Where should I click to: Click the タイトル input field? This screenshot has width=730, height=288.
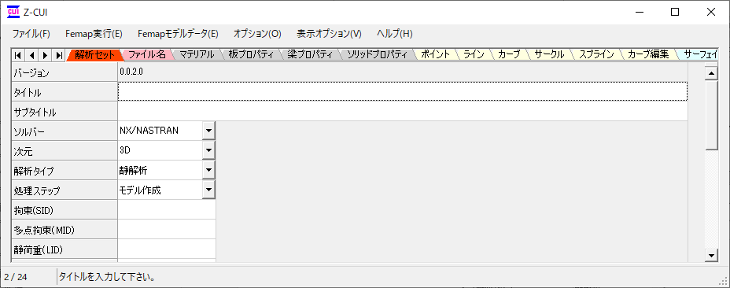[403, 91]
